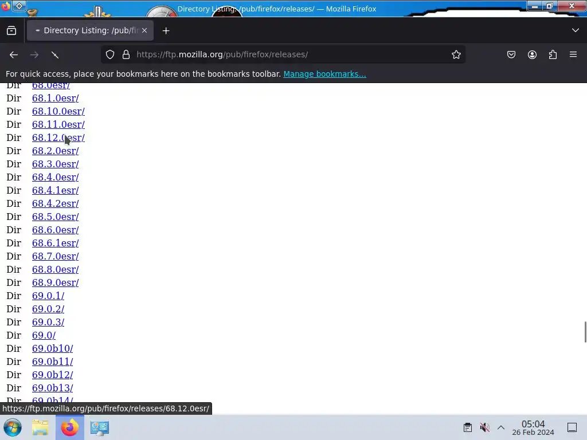
Task: Restore down the Firefox window
Action: pos(549,6)
